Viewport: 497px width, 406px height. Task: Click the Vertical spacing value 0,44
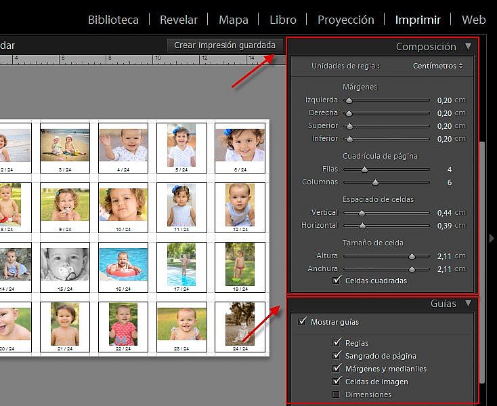pos(444,213)
